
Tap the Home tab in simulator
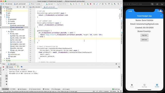(x=132, y=86)
